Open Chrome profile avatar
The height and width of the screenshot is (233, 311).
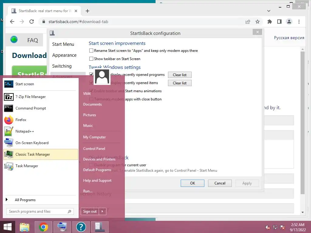pos(289,22)
